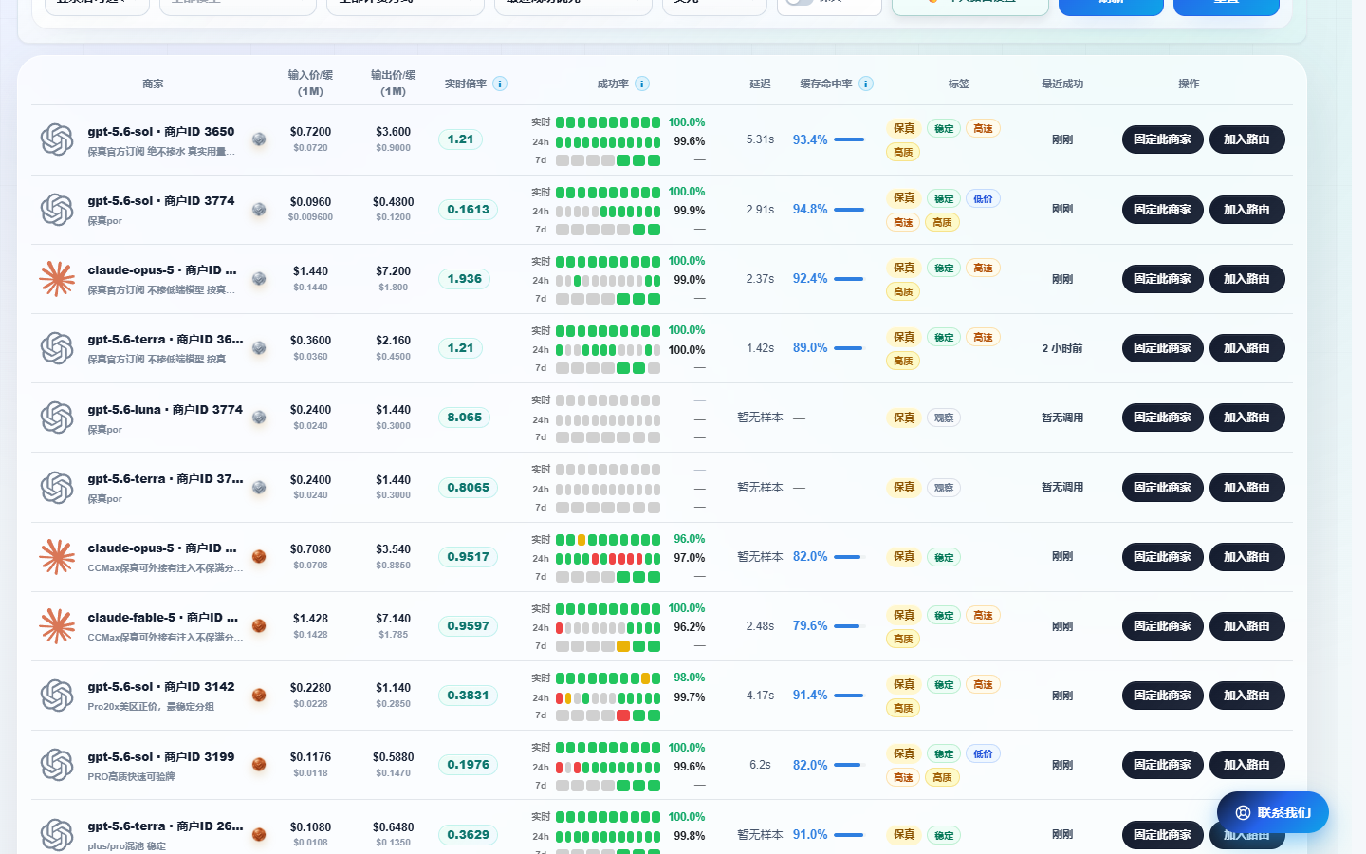Click the 0.1613 multiplier badge
The image size is (1366, 854).
point(469,210)
